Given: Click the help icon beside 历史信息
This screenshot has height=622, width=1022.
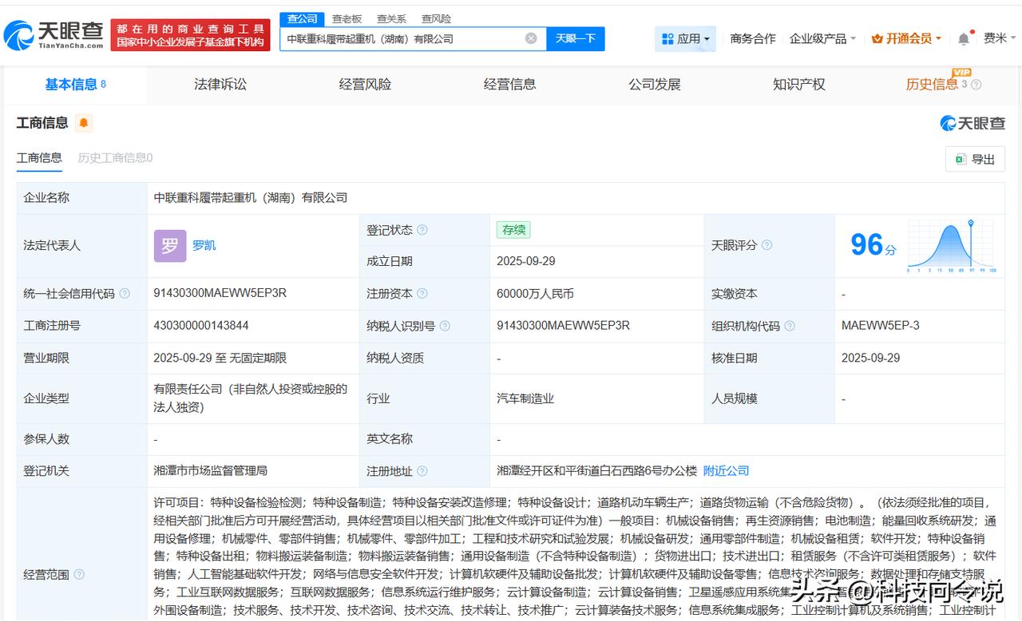Looking at the screenshot, I should click(976, 85).
